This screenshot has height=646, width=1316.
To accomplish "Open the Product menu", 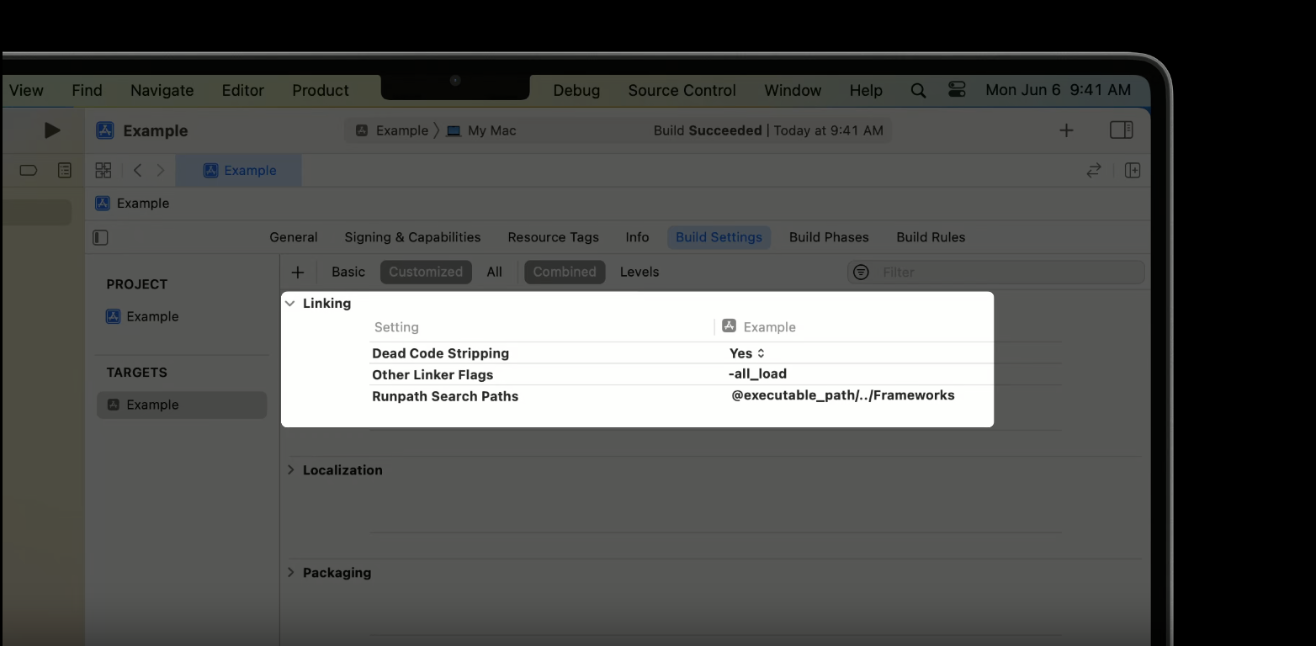I will tap(321, 90).
